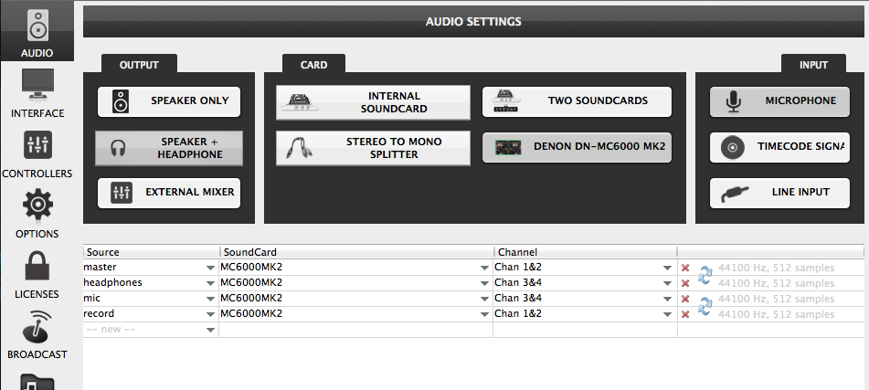Delete the master row with red X

pyautogui.click(x=685, y=268)
